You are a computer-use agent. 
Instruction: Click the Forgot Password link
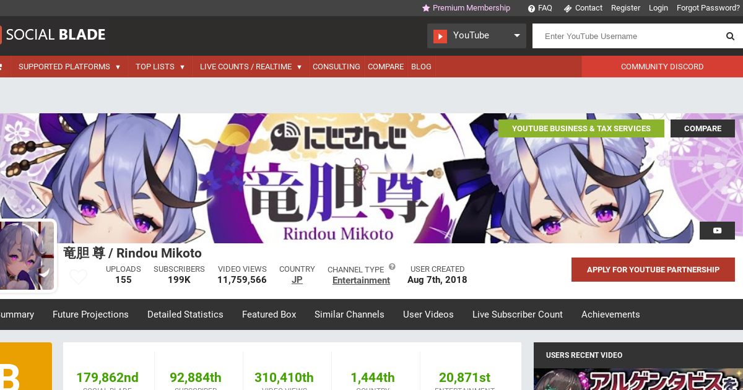(x=708, y=8)
